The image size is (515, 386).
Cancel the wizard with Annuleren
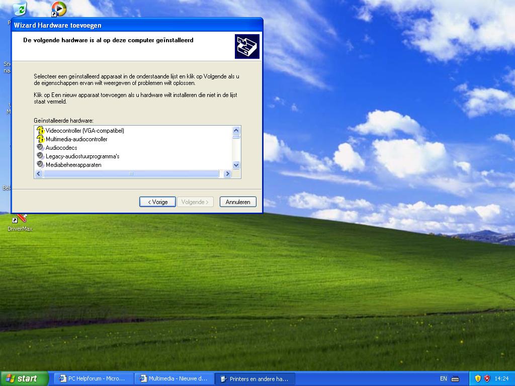click(x=238, y=202)
